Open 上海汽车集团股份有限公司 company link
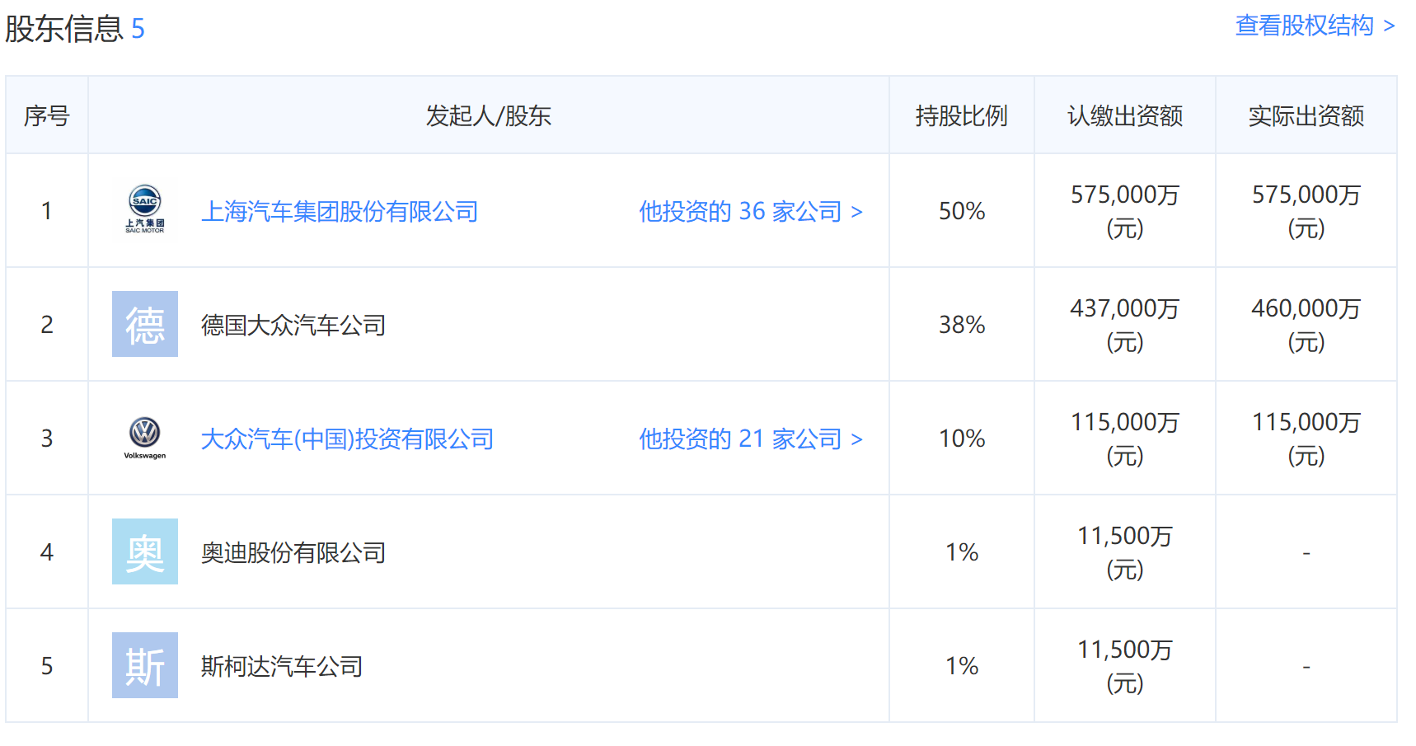The height and width of the screenshot is (746, 1416). [x=340, y=212]
